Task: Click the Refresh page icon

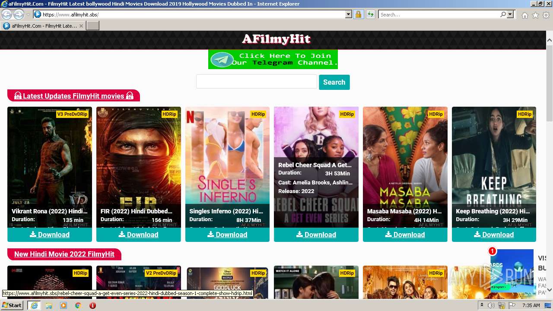Action: [x=370, y=14]
